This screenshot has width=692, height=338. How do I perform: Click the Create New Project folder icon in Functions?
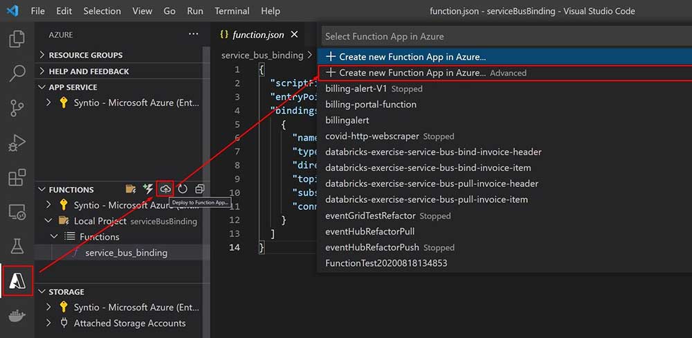(x=131, y=189)
